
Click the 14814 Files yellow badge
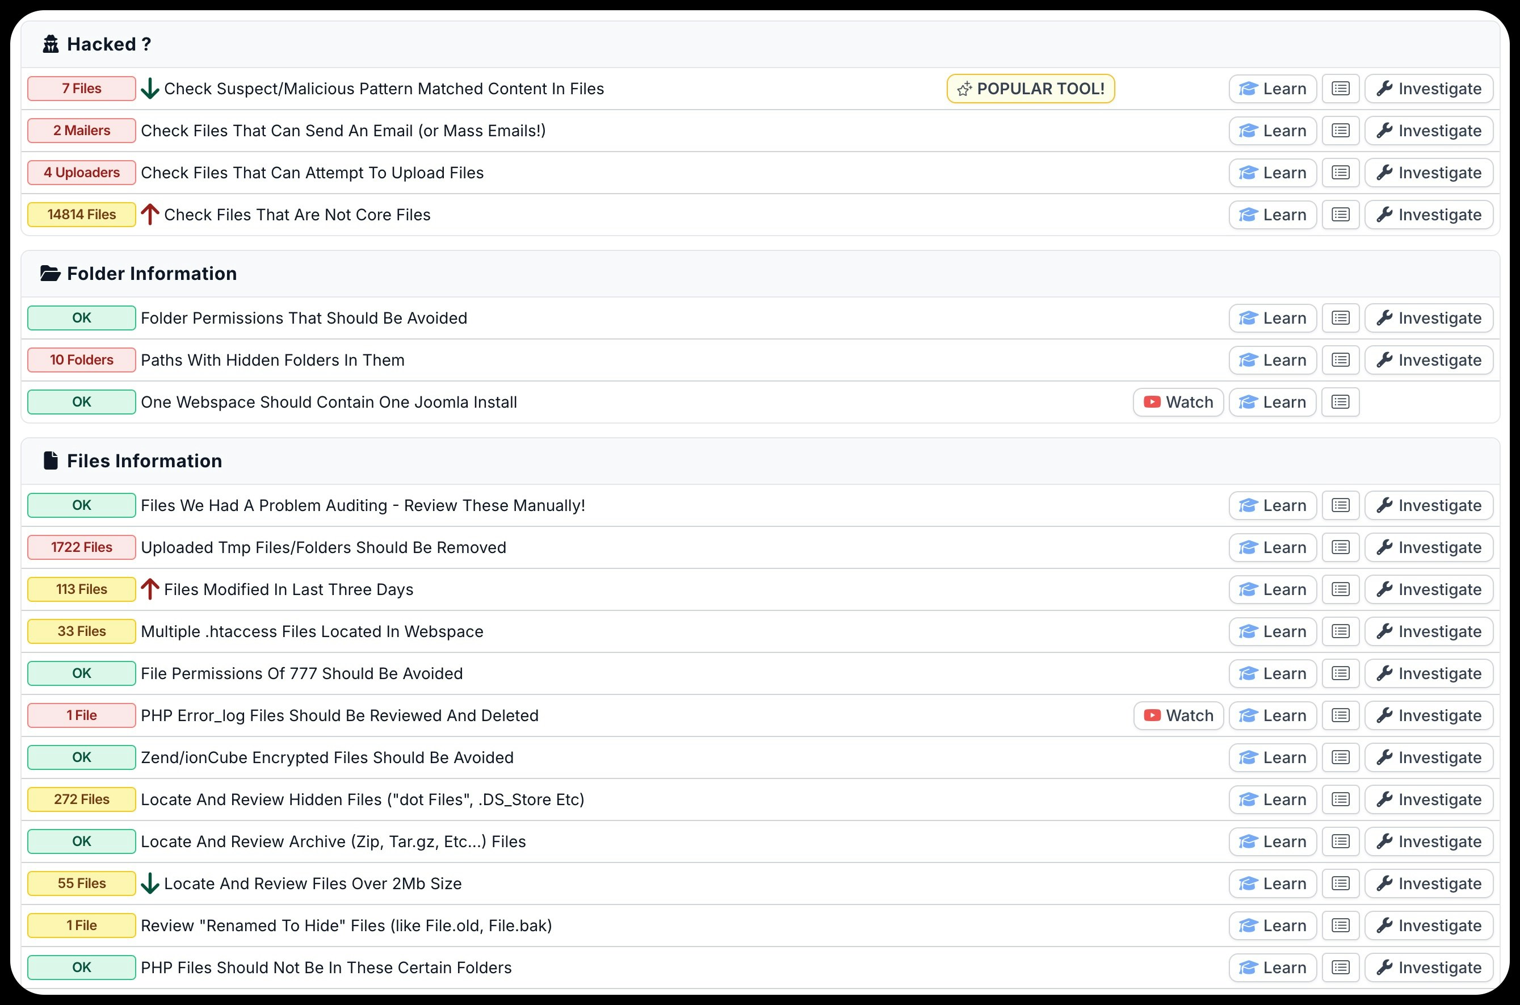tap(81, 215)
